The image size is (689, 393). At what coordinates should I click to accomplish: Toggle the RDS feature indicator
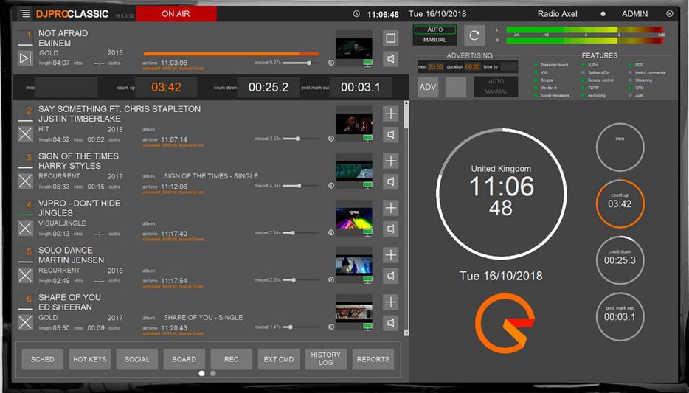(x=630, y=65)
